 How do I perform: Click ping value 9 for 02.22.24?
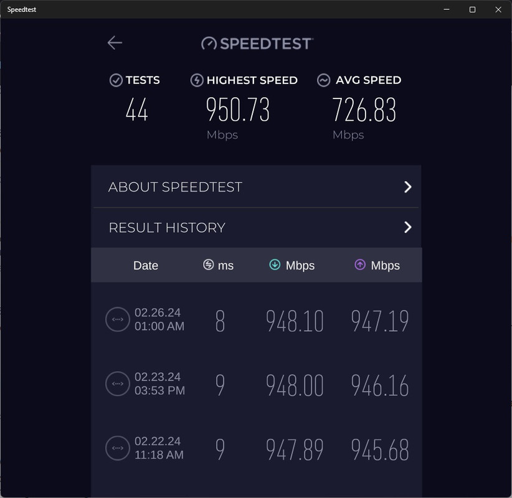[x=220, y=449]
